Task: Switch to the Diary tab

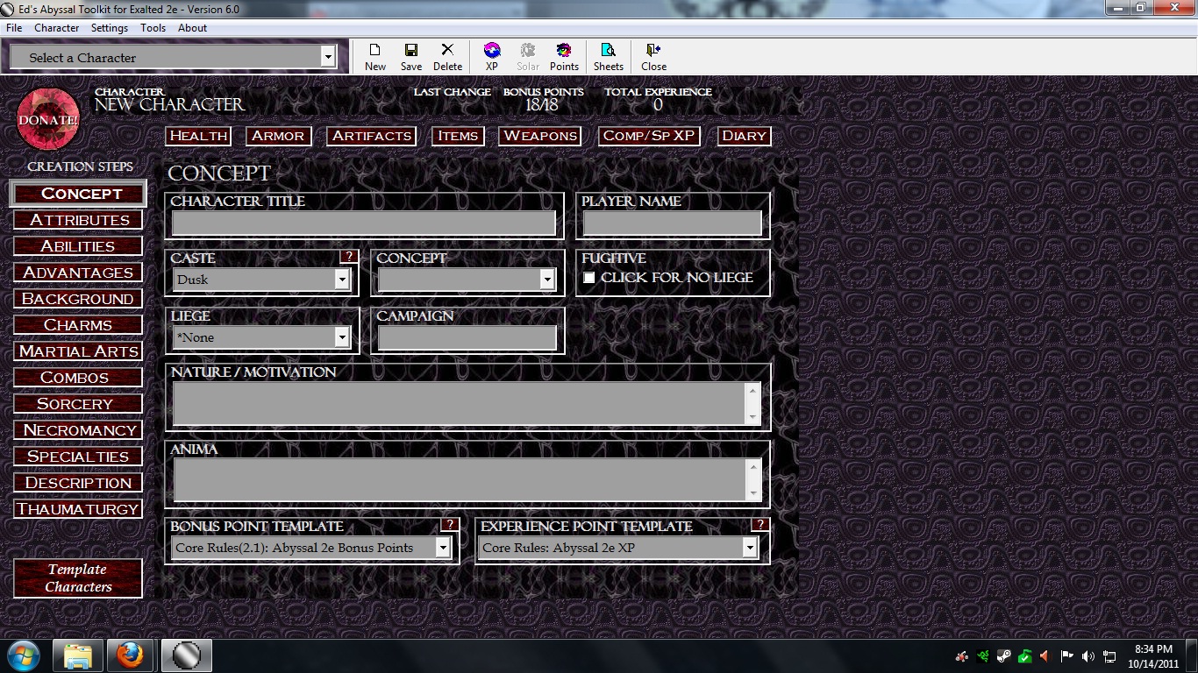Action: pyautogui.click(x=744, y=136)
